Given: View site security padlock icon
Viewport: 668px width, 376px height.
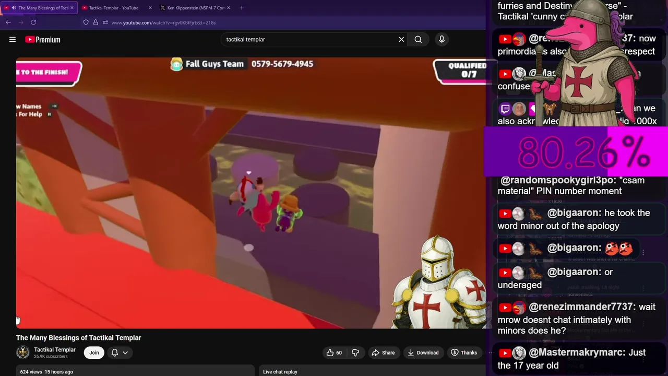Looking at the screenshot, I should (96, 22).
